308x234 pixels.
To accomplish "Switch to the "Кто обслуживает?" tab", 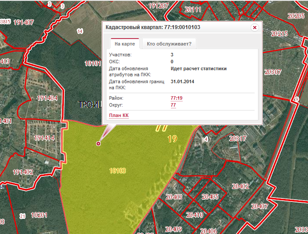I will [169, 44].
